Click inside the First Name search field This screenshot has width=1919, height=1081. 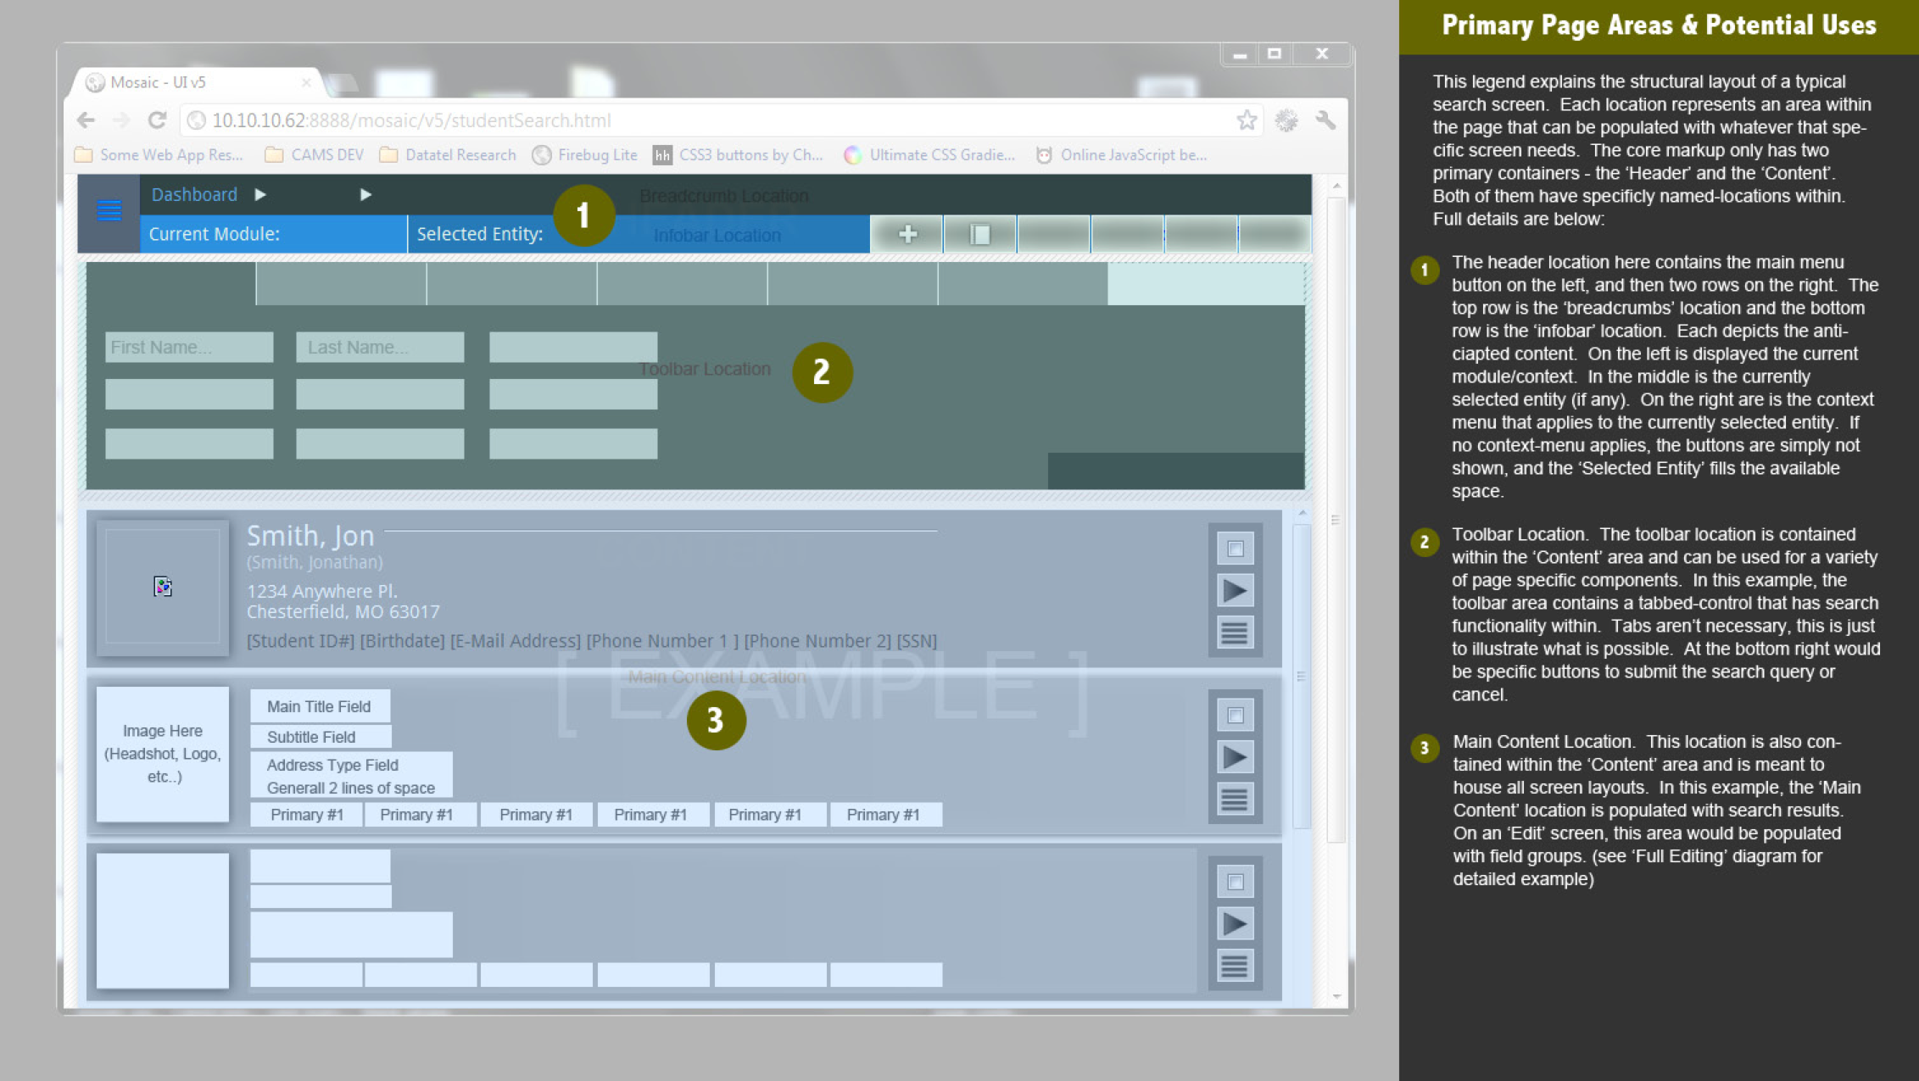point(188,347)
